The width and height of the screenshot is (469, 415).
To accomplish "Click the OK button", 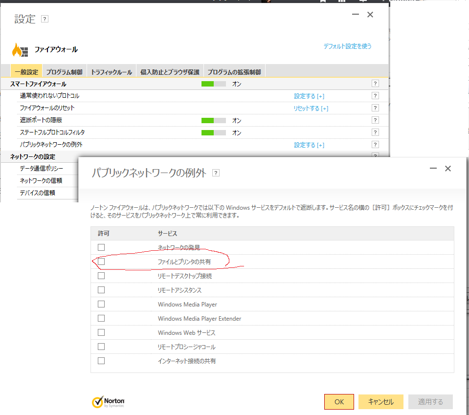I will tap(339, 401).
